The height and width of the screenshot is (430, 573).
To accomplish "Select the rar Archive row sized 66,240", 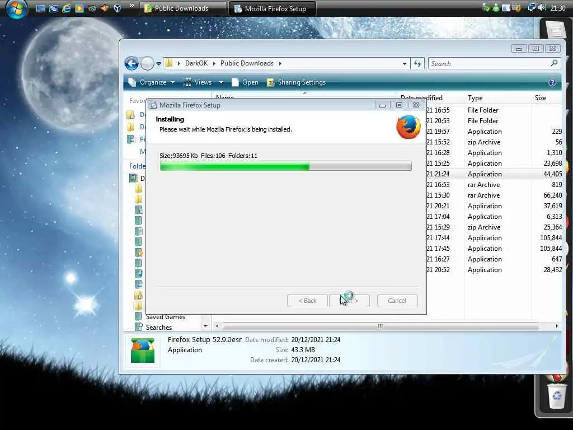I will point(495,195).
